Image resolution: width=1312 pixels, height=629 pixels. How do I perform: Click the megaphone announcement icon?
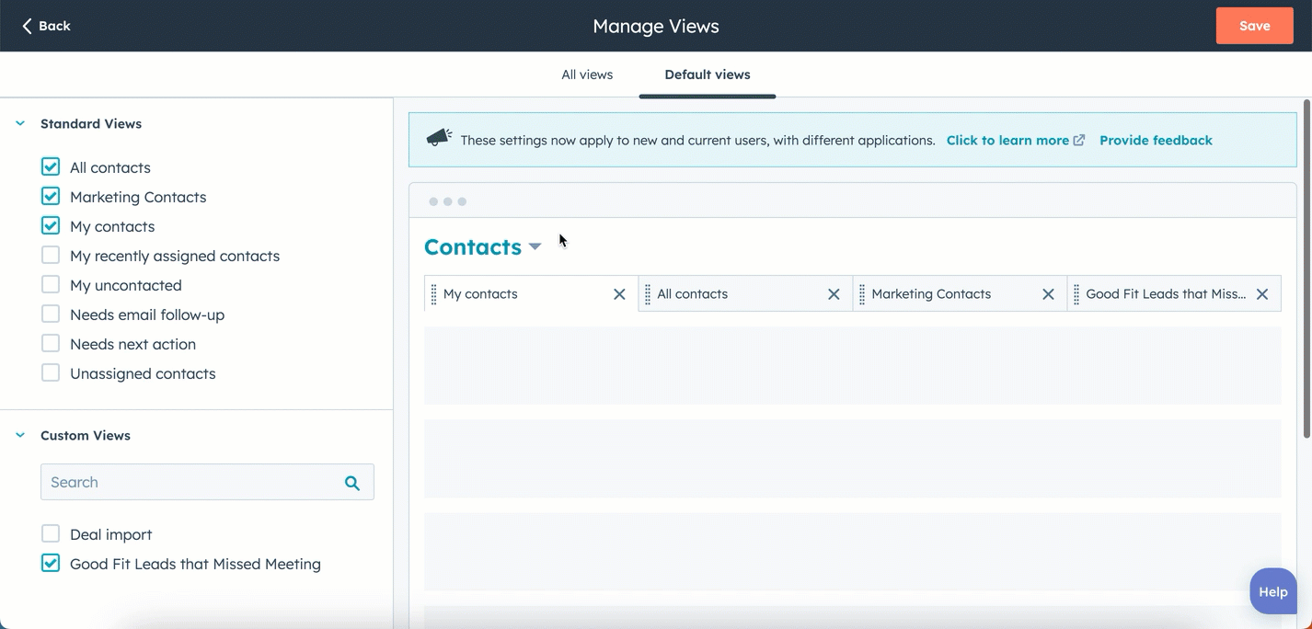tap(439, 138)
